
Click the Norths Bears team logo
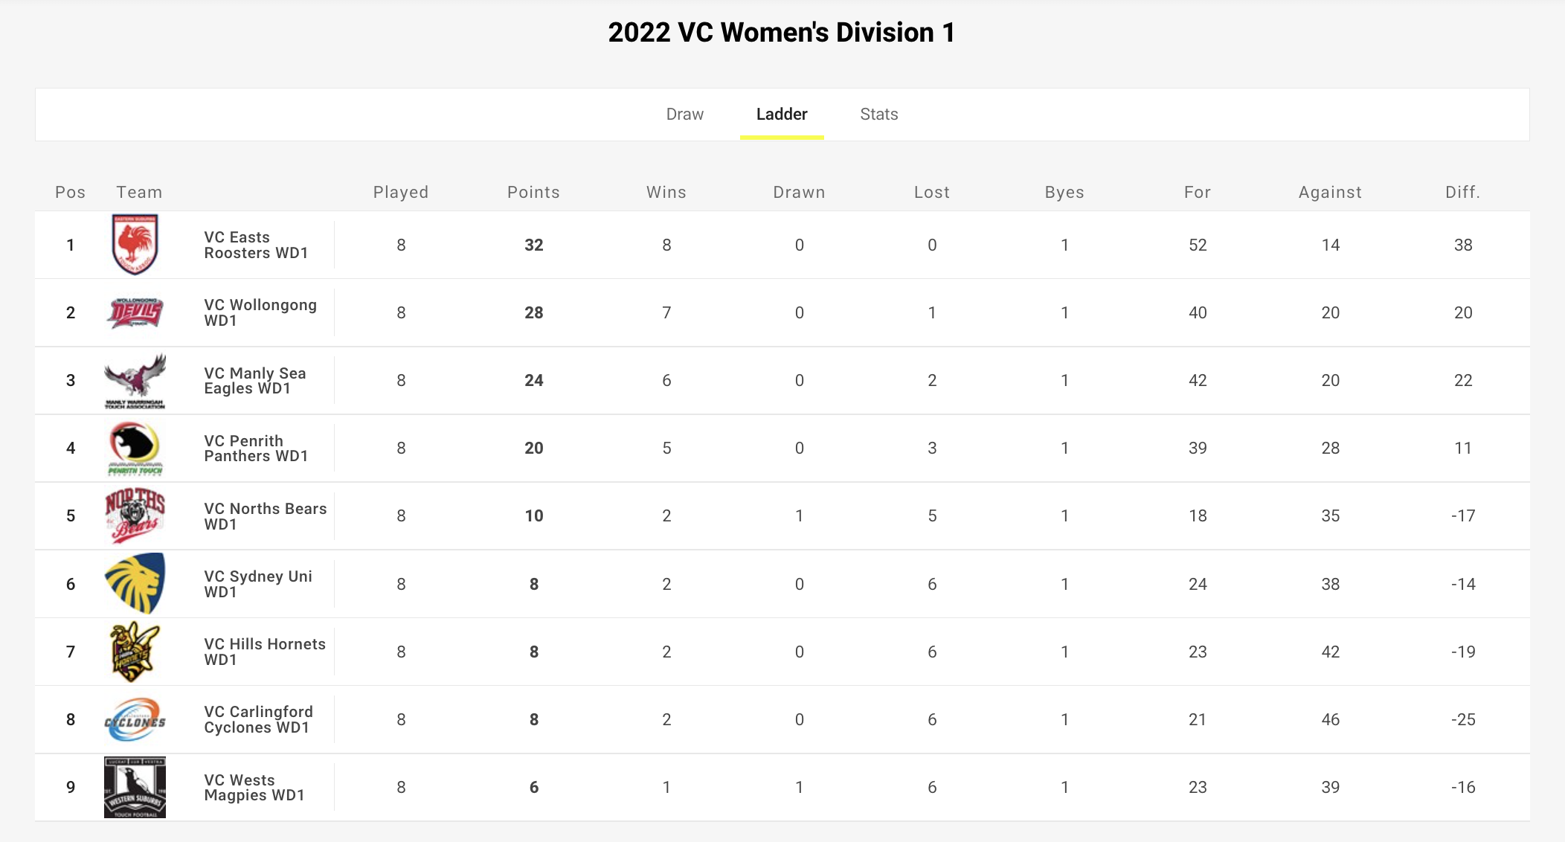(x=135, y=516)
